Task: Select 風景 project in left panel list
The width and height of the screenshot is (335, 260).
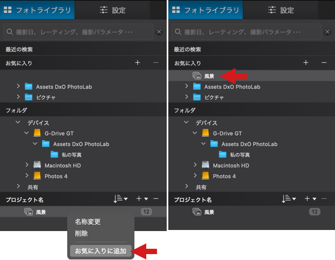Action: [83, 212]
